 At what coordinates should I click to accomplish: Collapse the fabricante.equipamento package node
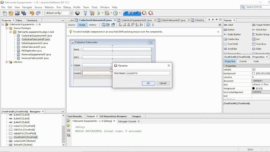coord(11,32)
